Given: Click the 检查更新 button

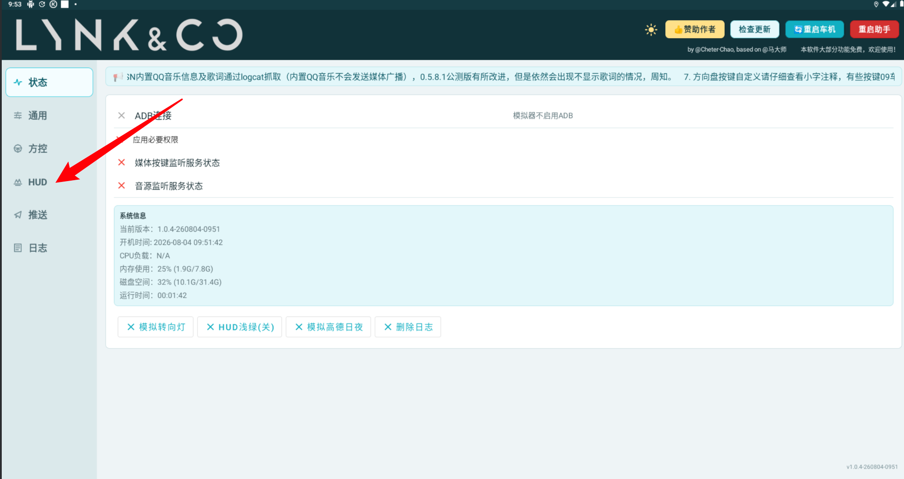Looking at the screenshot, I should (755, 29).
